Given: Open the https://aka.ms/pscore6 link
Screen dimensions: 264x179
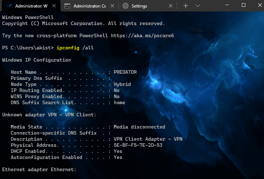Looking at the screenshot, I should [142, 35].
